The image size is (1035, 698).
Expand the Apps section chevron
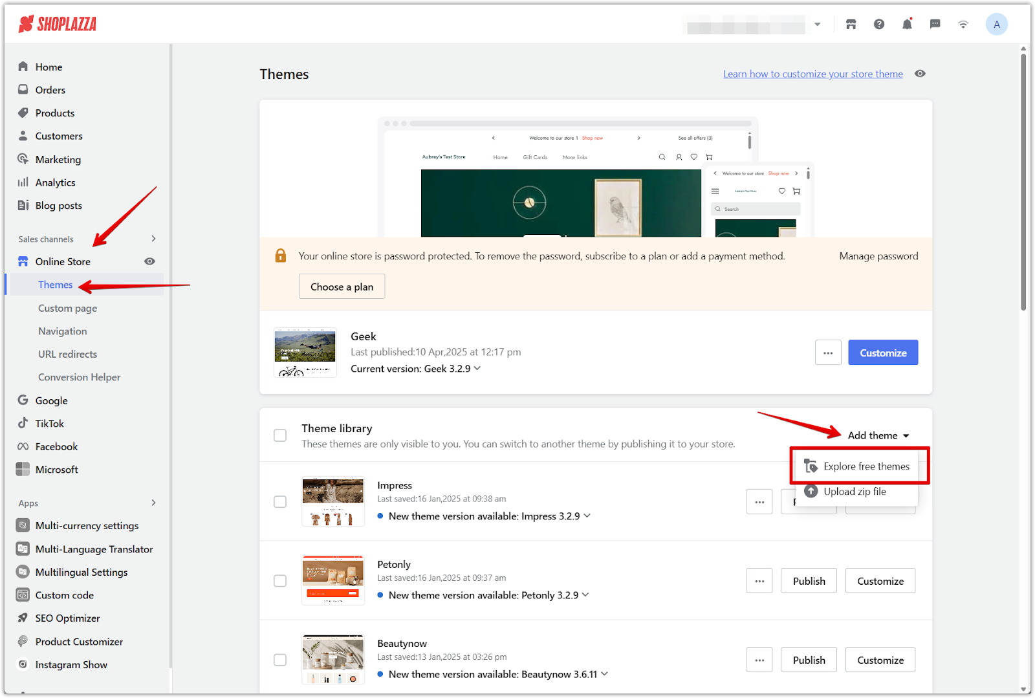153,503
